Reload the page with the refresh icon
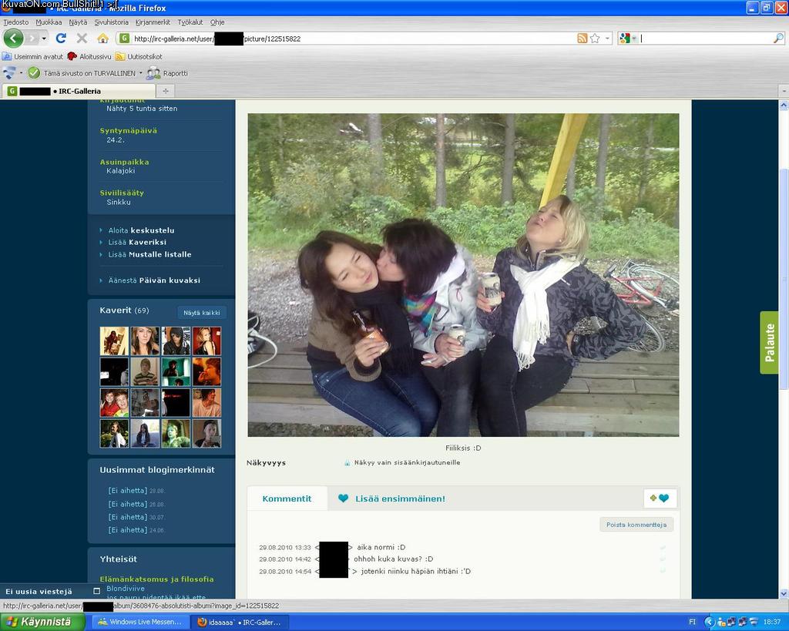The image size is (789, 631). pyautogui.click(x=61, y=38)
